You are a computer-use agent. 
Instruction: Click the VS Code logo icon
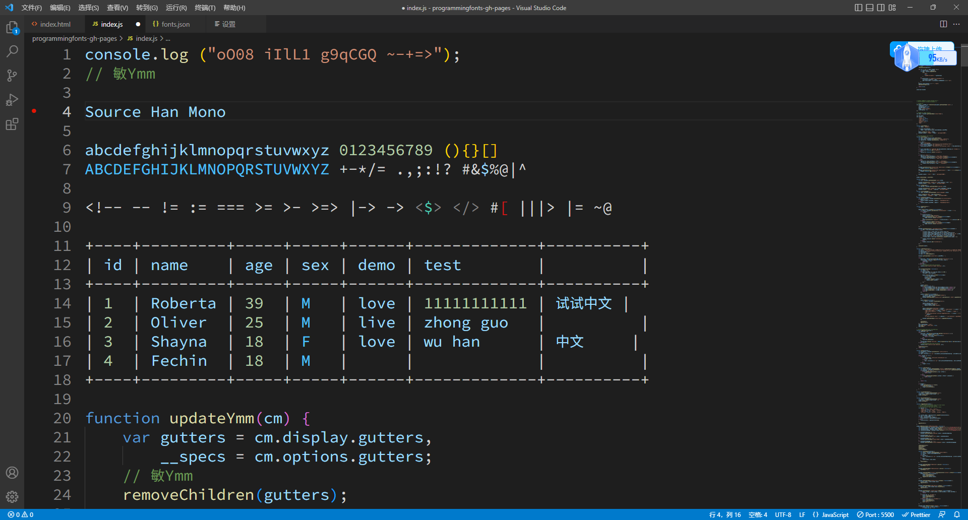pos(9,8)
